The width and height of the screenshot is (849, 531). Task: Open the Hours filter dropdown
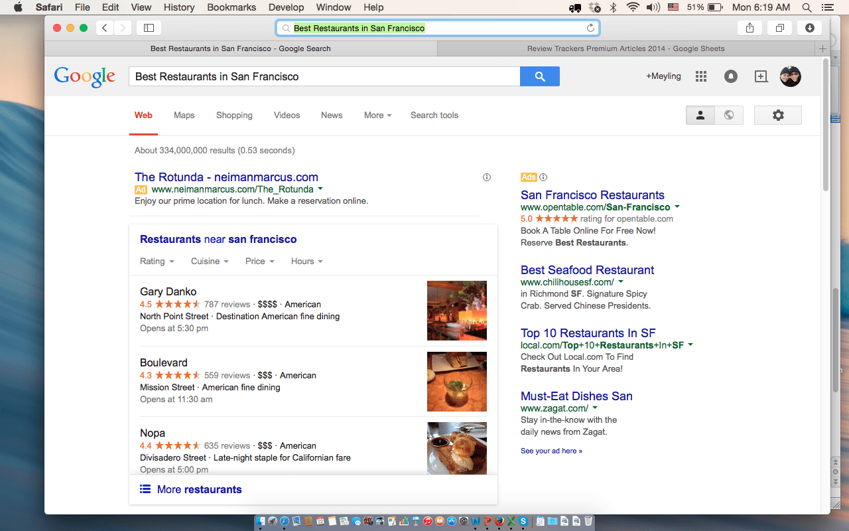(307, 262)
